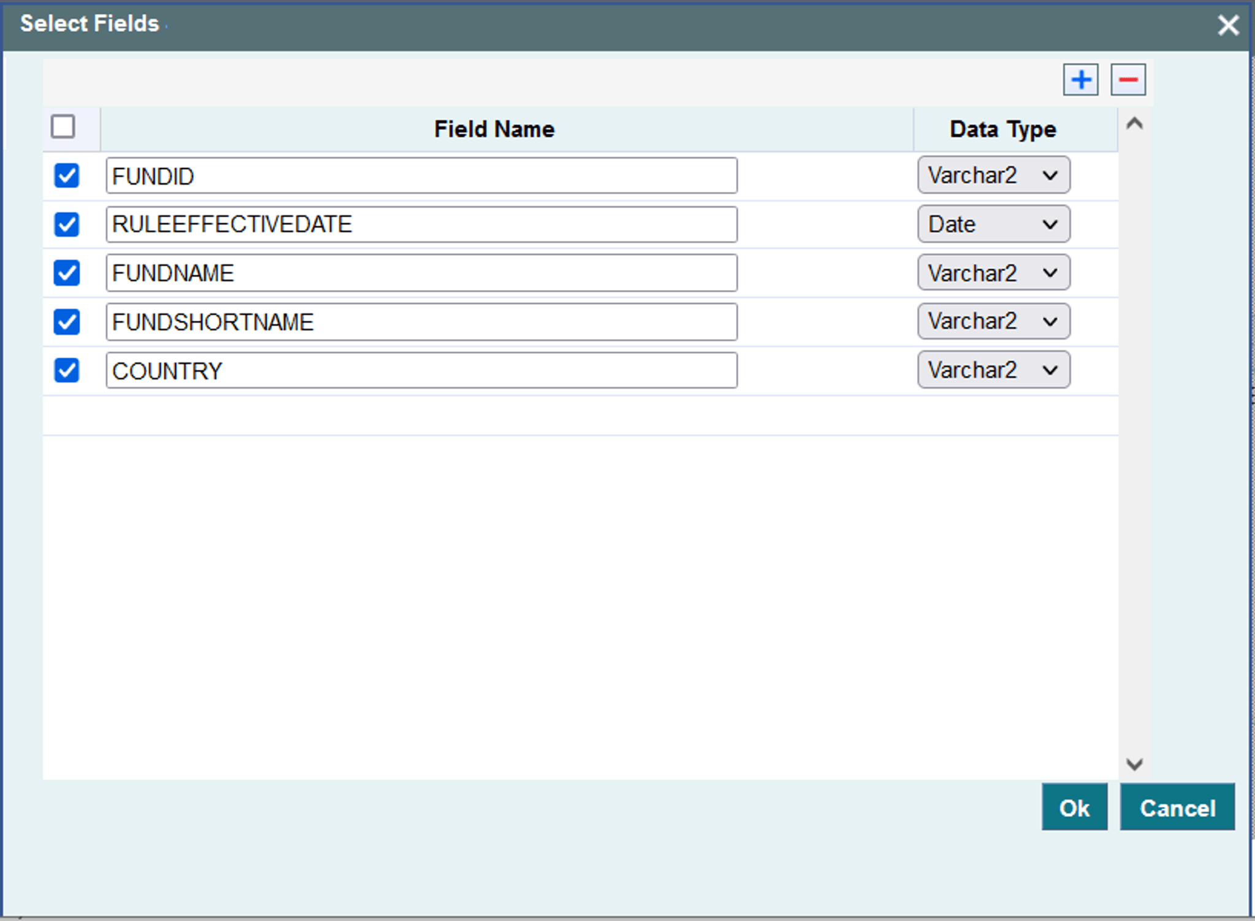
Task: Click the red minus remove-field icon
Action: coord(1127,80)
